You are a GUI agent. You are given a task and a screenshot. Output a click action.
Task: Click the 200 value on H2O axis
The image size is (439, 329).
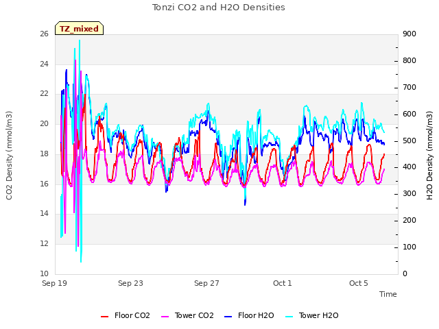coord(410,221)
